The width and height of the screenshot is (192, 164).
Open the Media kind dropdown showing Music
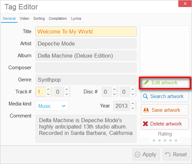(x=52, y=106)
